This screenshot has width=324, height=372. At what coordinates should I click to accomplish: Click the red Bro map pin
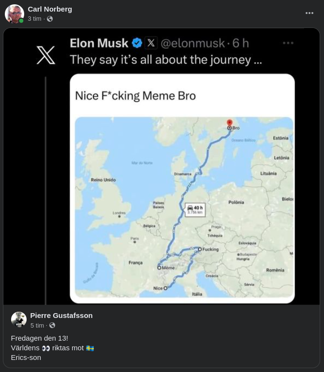pyautogui.click(x=230, y=124)
